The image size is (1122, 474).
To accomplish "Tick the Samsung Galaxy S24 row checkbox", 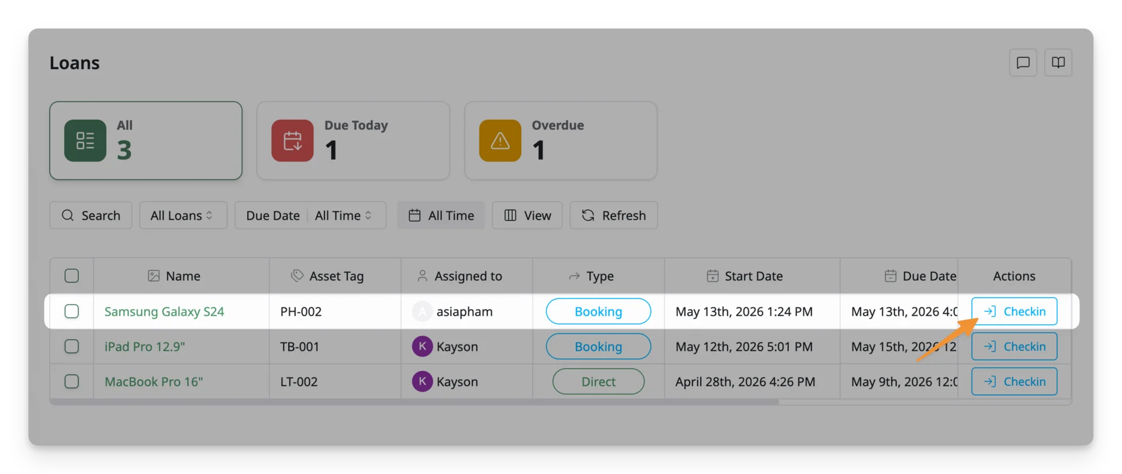I will (72, 311).
